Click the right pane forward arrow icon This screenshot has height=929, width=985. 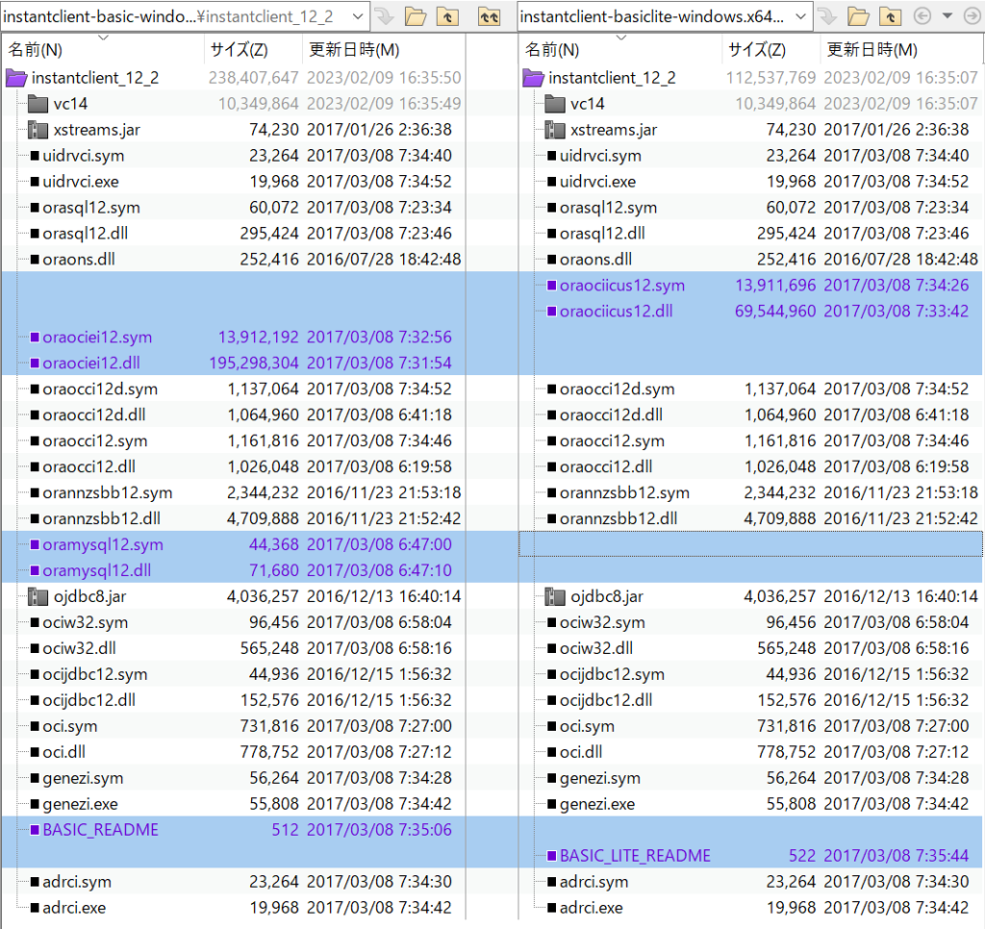(970, 16)
